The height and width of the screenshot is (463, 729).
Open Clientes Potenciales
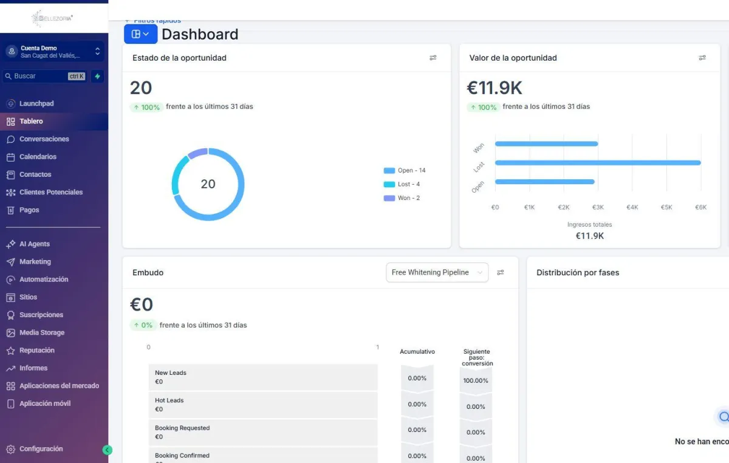click(x=51, y=192)
